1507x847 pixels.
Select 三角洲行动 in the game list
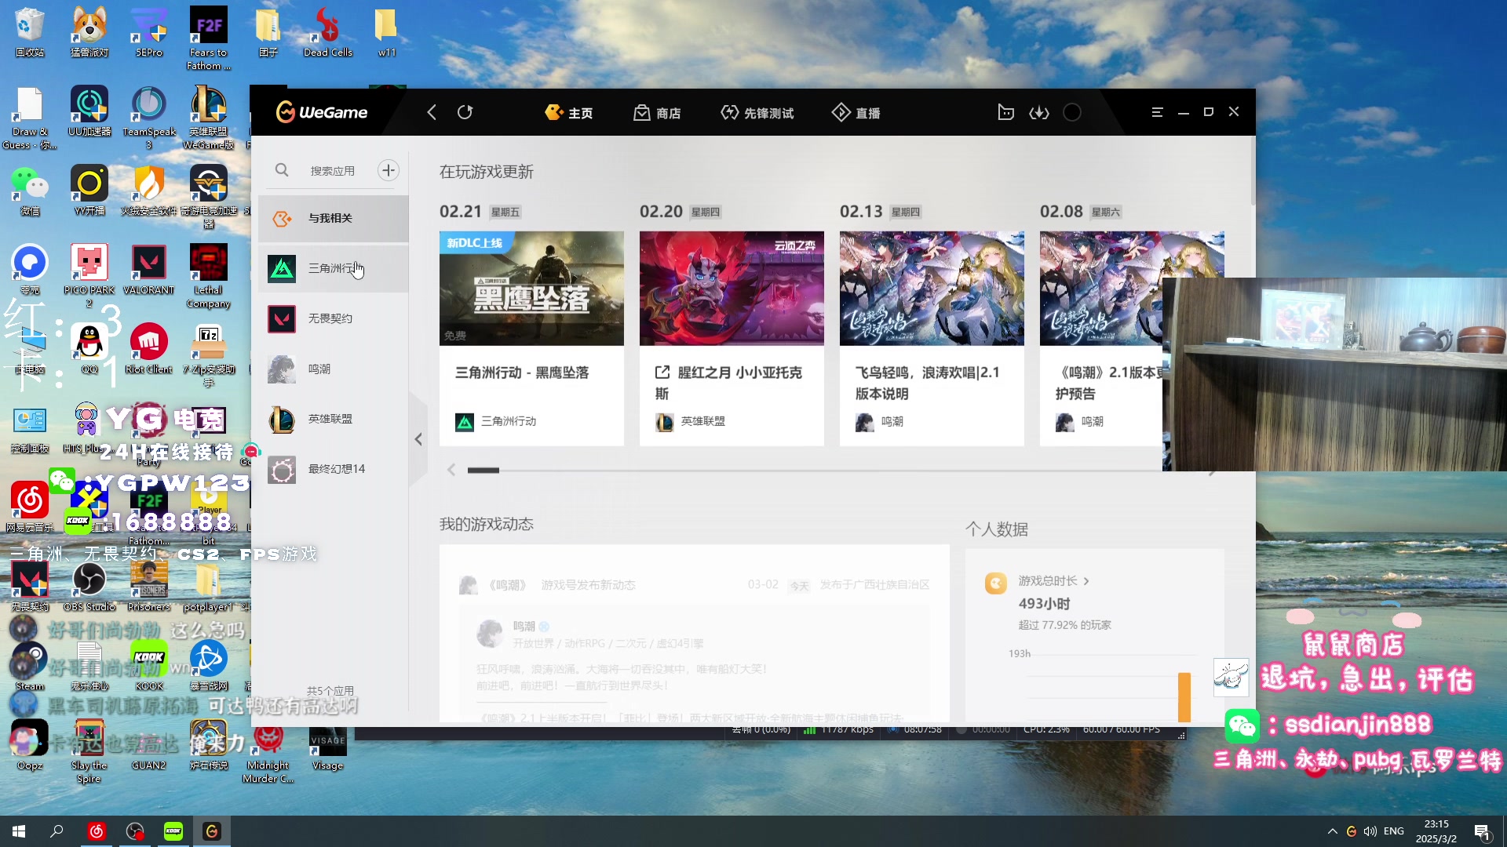[334, 268]
